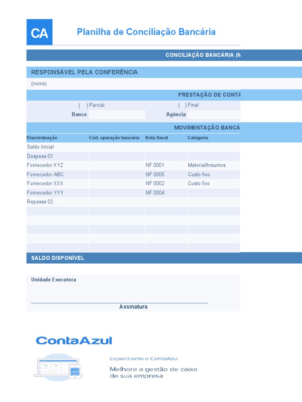Select the Repasse 02 cell
The image size is (302, 402).
tap(57, 202)
